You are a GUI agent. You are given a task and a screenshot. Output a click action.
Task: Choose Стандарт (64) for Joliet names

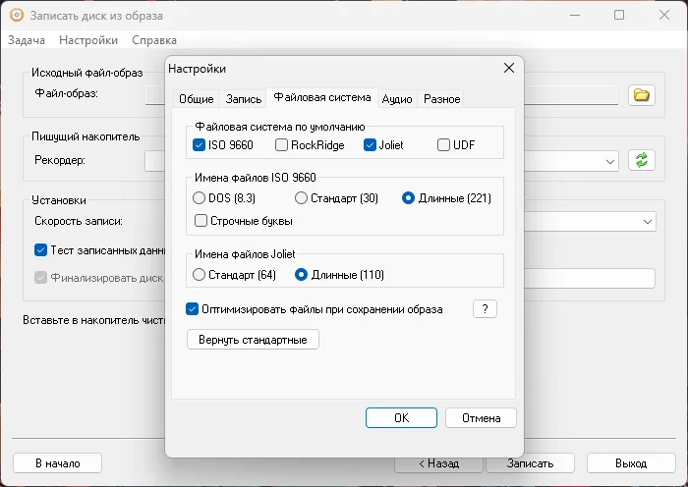click(200, 275)
